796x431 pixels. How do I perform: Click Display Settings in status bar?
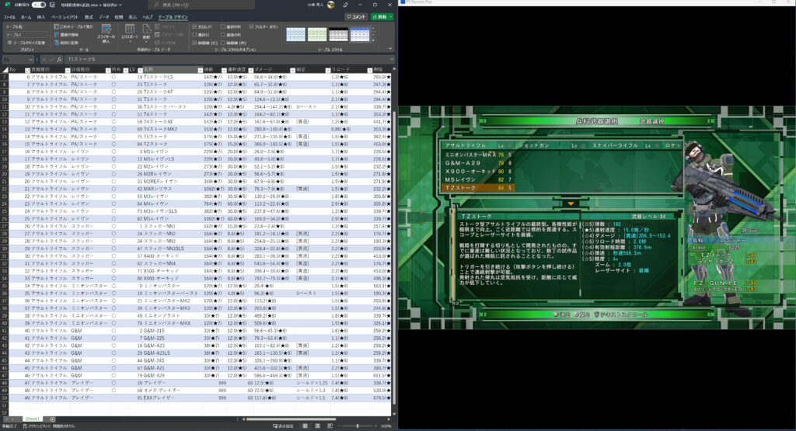coord(283,426)
